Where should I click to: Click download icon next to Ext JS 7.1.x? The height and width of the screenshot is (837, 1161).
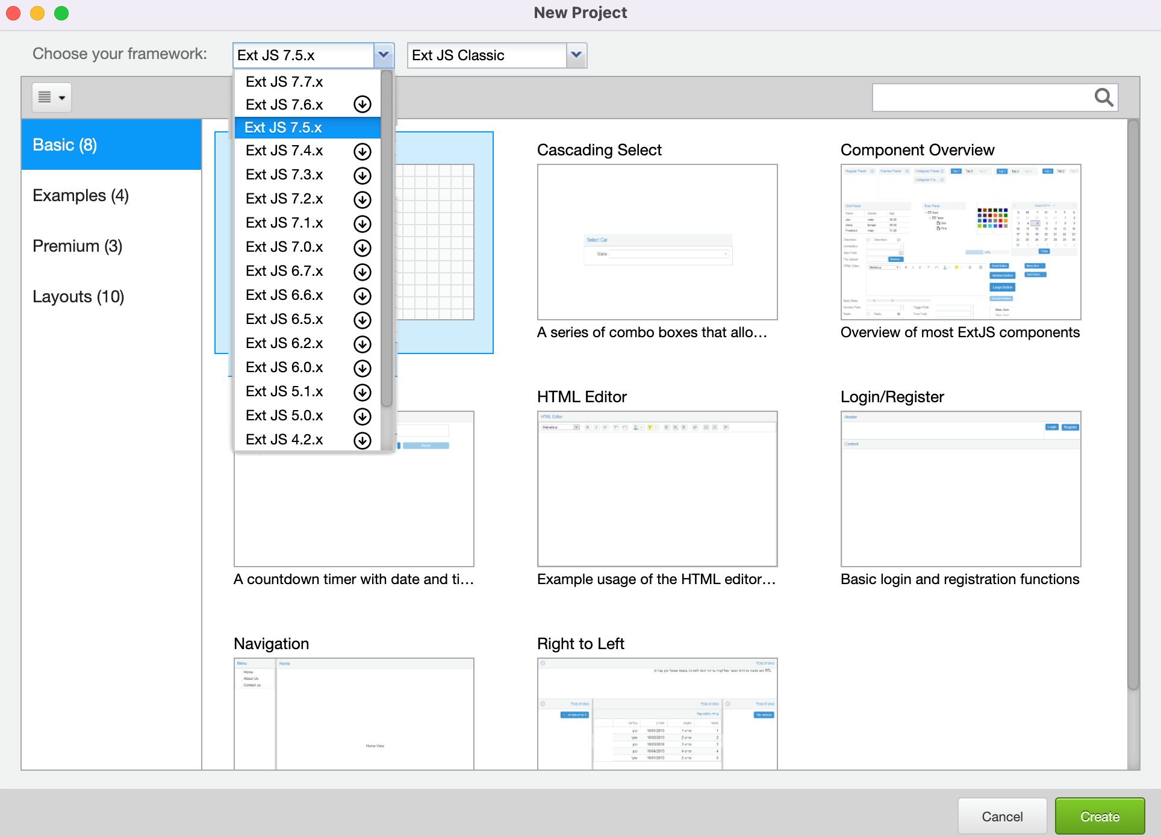point(362,223)
